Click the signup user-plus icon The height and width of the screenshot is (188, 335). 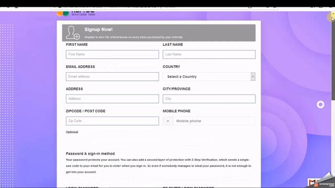tap(73, 32)
